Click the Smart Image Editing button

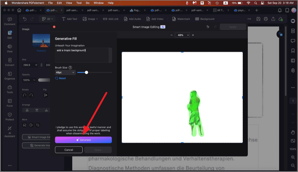[36, 137]
